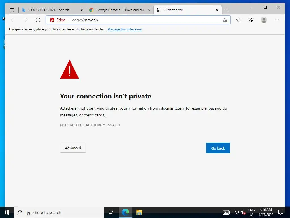Open the notification center icon
The width and height of the screenshot is (290, 218).
point(281,212)
